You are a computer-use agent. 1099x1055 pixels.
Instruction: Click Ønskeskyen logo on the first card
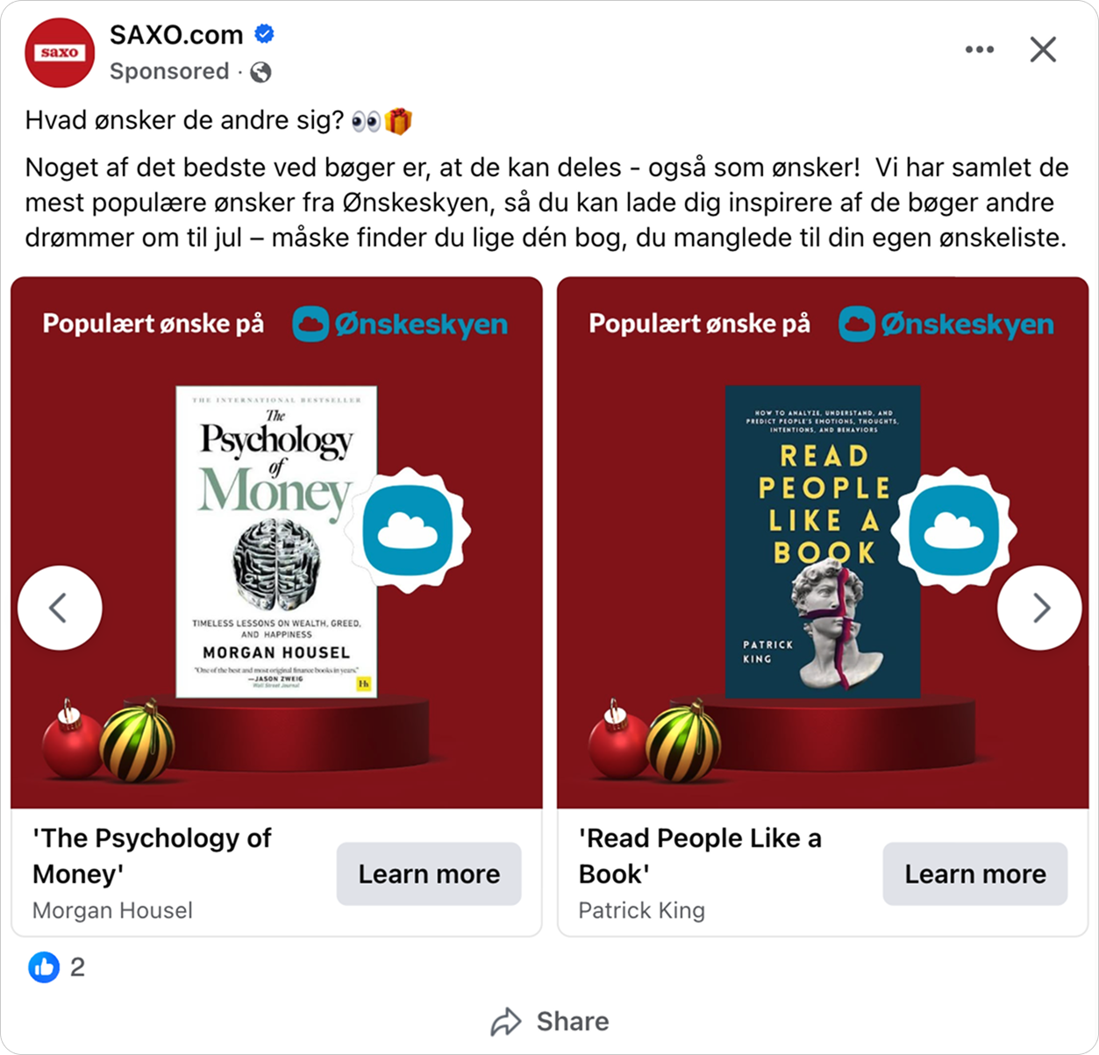[x=400, y=324]
